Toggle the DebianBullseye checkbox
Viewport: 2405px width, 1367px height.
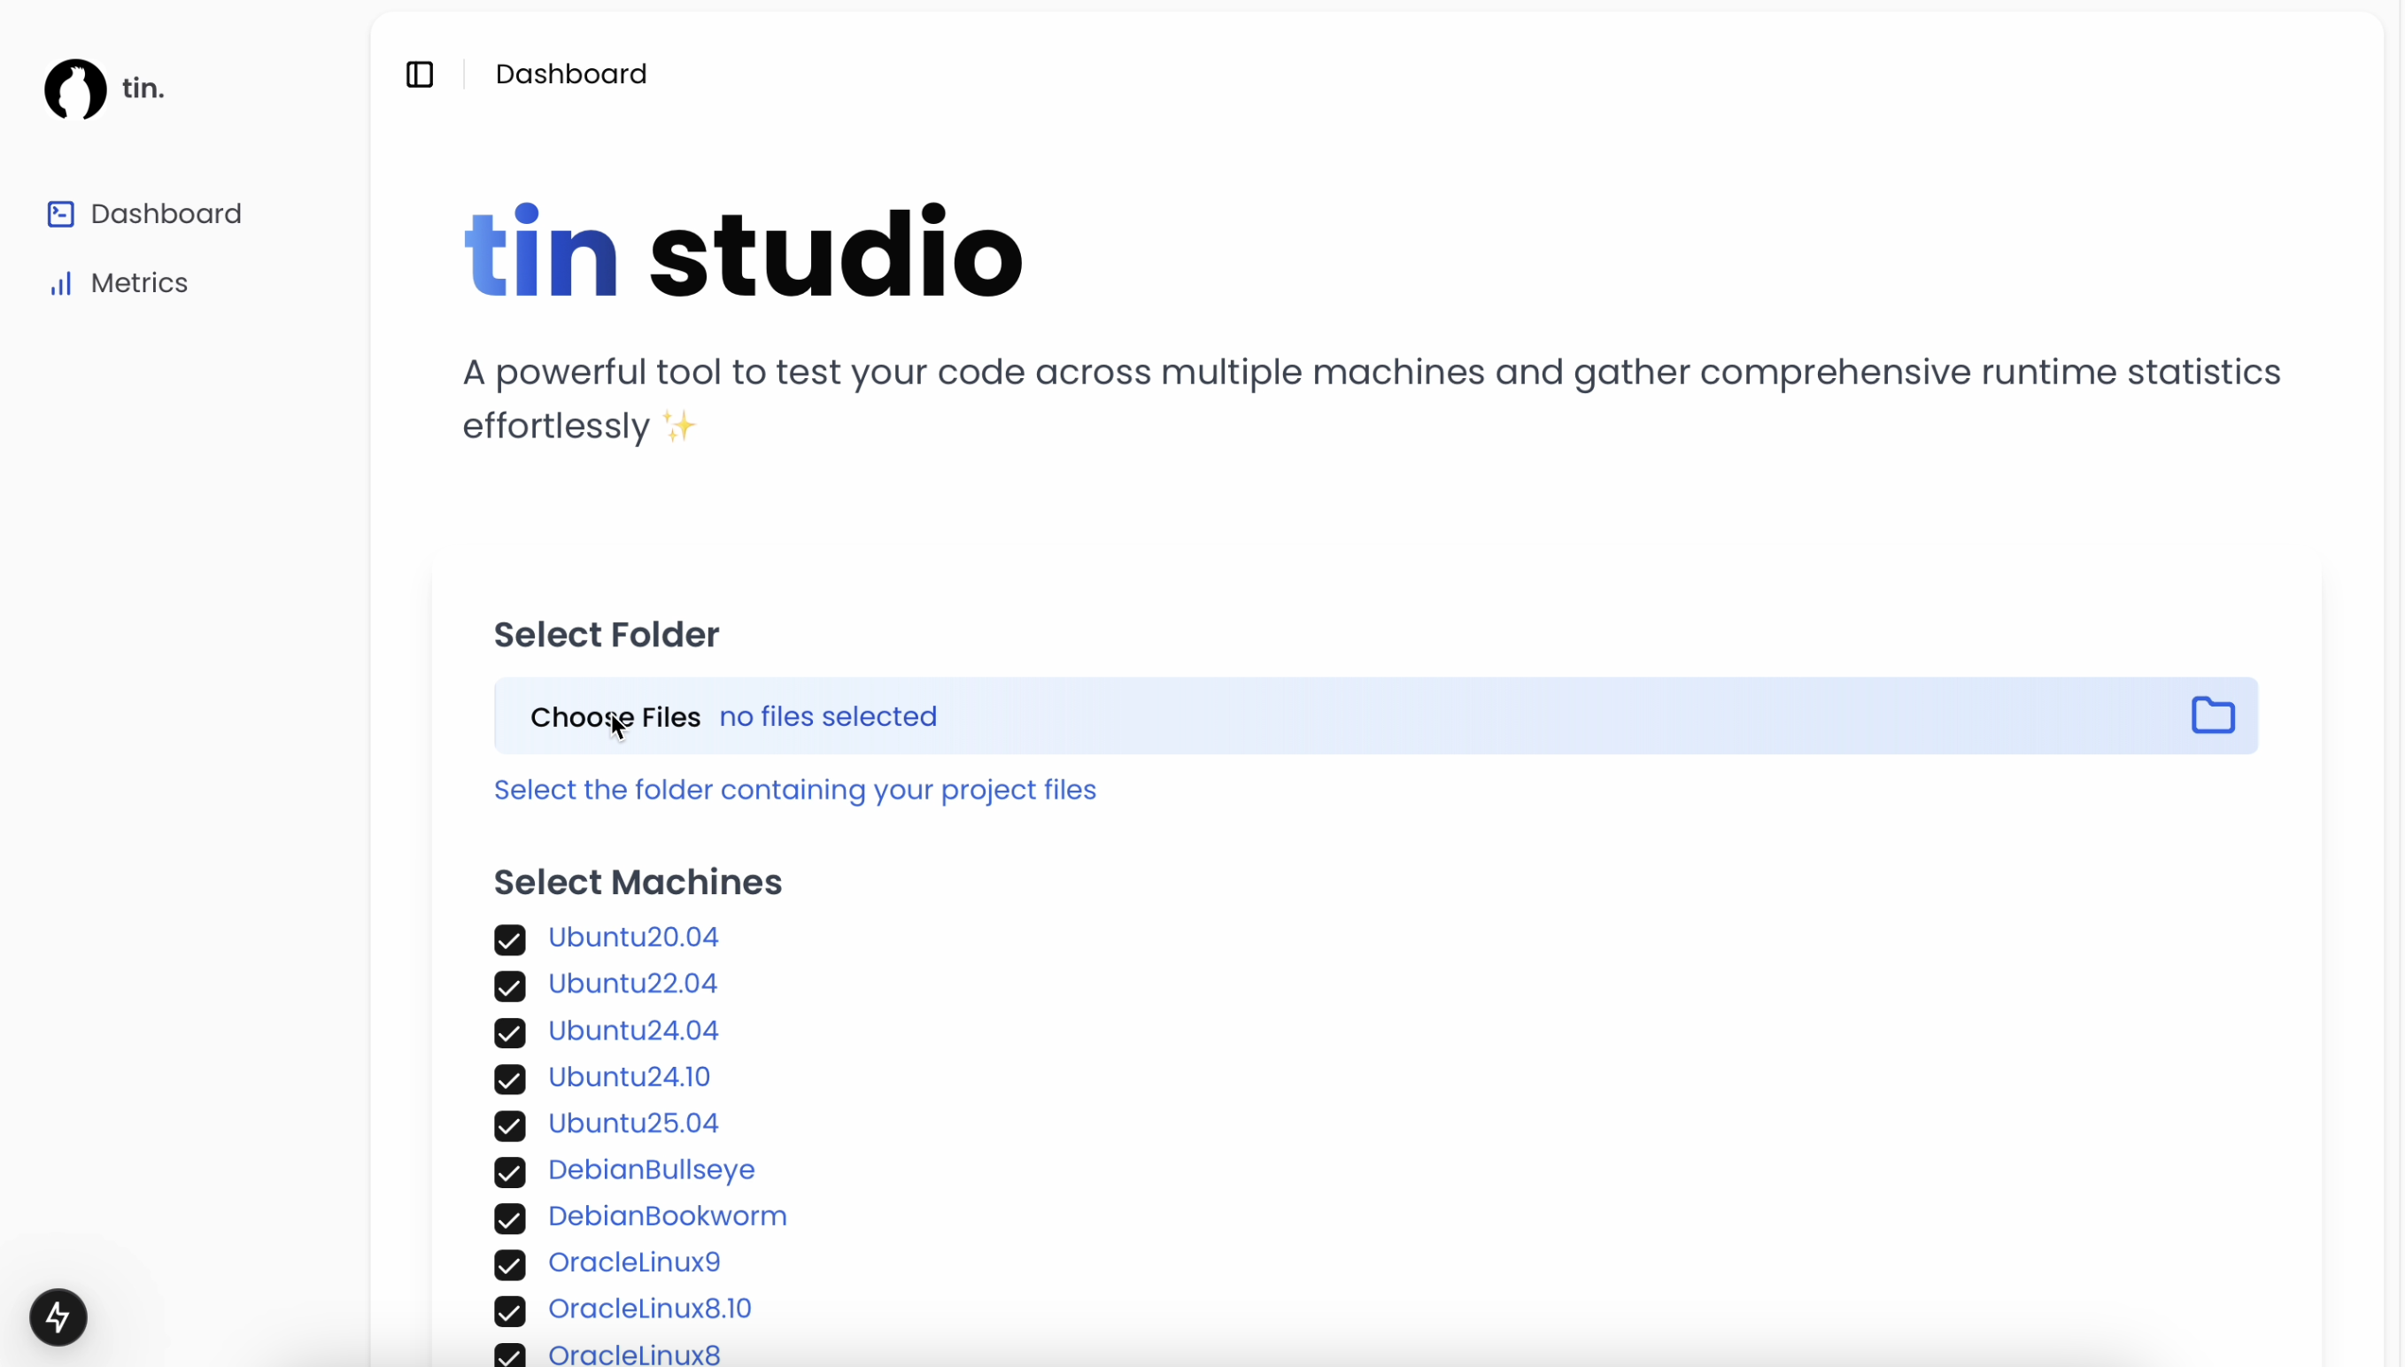tap(510, 1171)
